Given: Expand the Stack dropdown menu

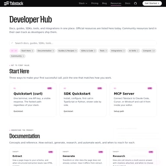Looking at the screenshot, I should pos(83,3).
